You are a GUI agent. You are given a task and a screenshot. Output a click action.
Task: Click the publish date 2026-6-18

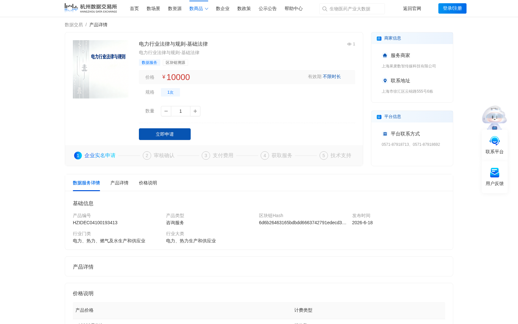(362, 223)
